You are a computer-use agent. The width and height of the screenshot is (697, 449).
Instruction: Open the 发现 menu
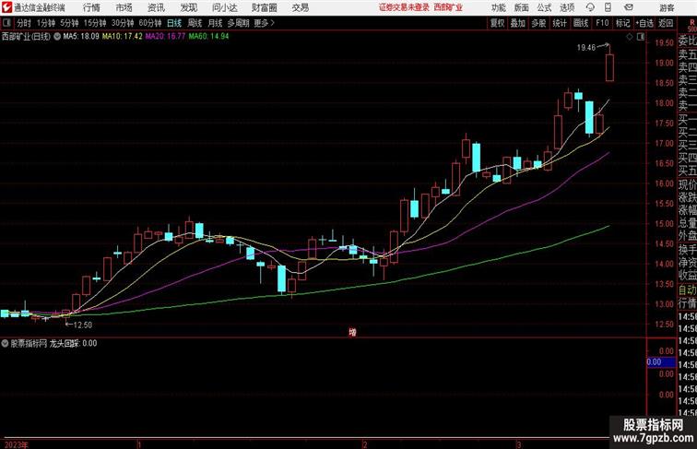[x=188, y=7]
